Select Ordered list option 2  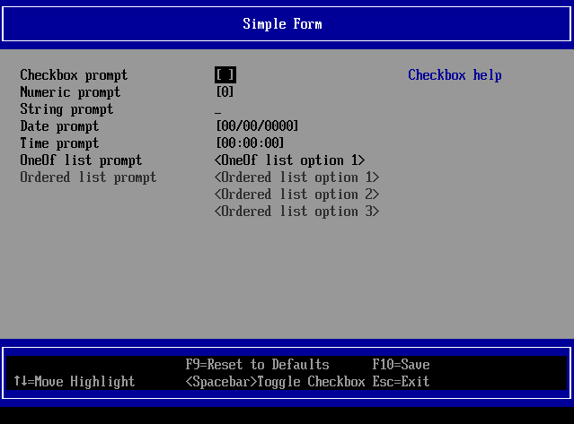296,195
